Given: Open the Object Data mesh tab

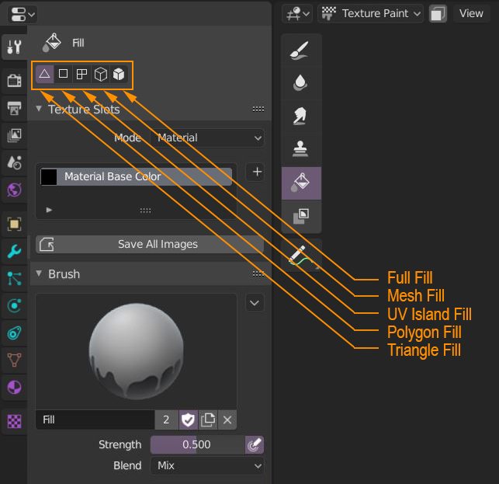Looking at the screenshot, I should (x=14, y=360).
